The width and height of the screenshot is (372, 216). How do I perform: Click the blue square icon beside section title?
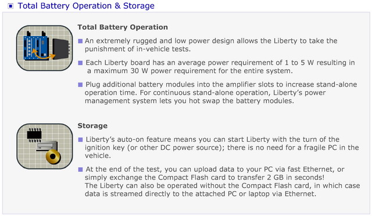coord(10,6)
